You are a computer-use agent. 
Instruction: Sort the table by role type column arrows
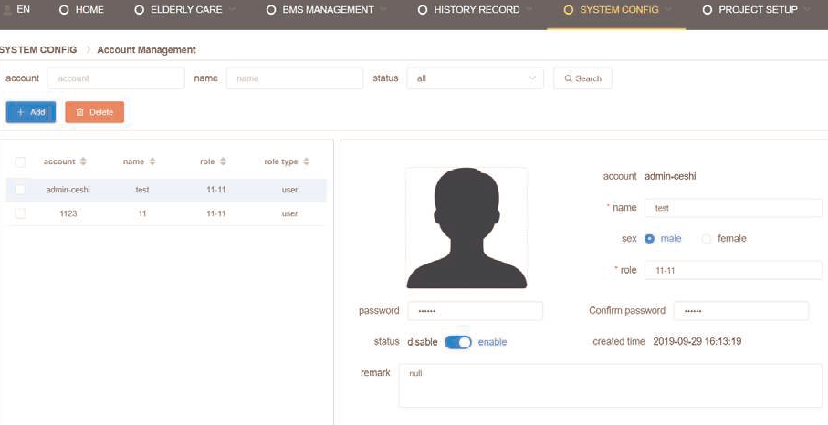pos(306,161)
